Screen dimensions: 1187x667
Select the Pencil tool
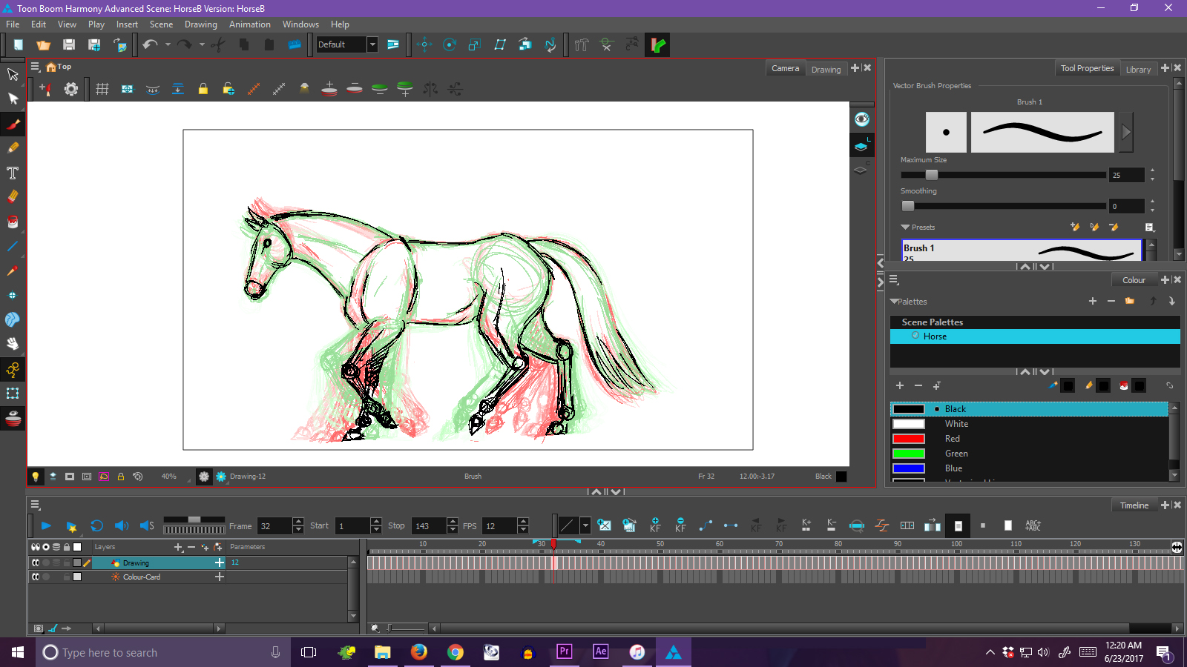[x=13, y=148]
